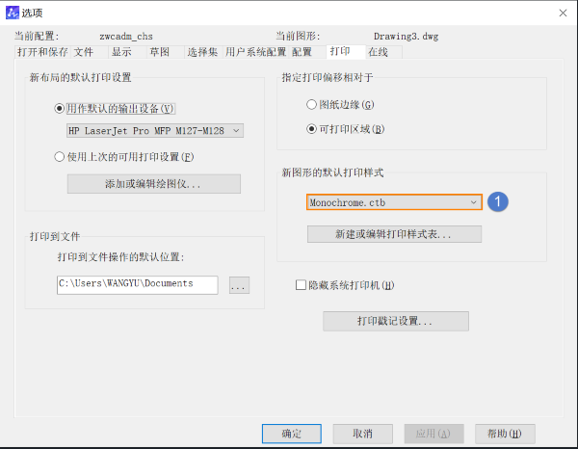
Task: Open 打印戳记设置 dialog
Action: pyautogui.click(x=396, y=321)
